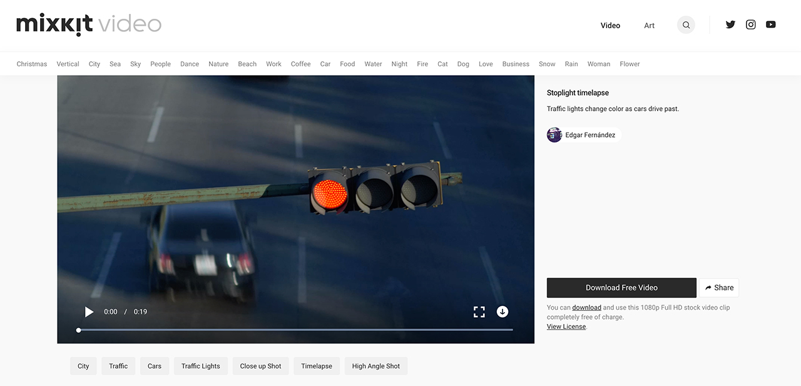Click Edgar Fernández author avatar
The width and height of the screenshot is (801, 386).
click(x=554, y=135)
